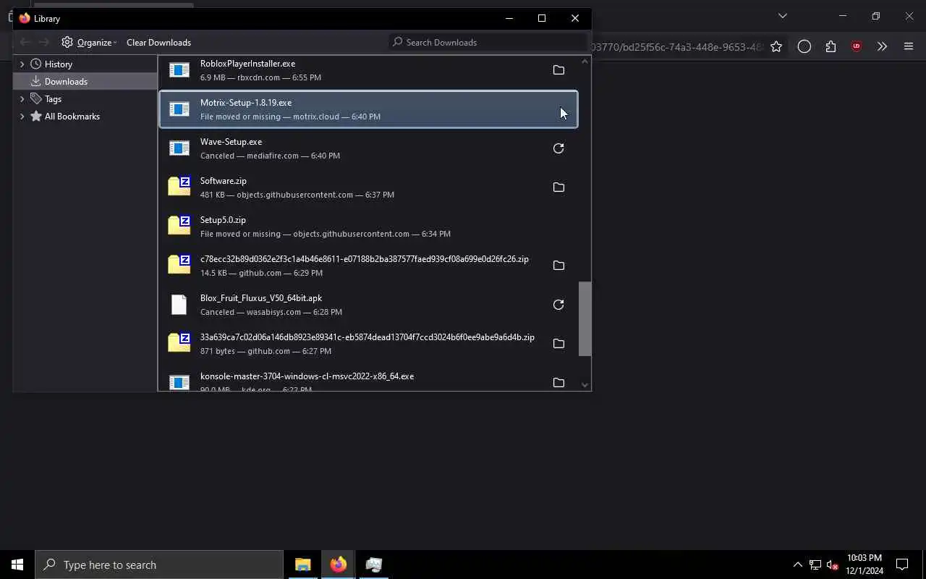The image size is (926, 579).
Task: Click the Software.zip archive icon
Action: tap(179, 186)
